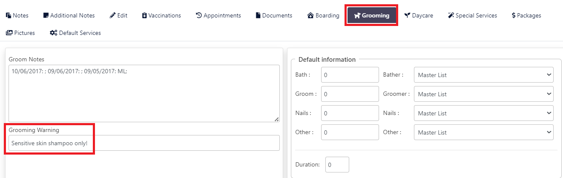563x178 pixels.
Task: Switch to the Pictures tab
Action: (x=20, y=33)
